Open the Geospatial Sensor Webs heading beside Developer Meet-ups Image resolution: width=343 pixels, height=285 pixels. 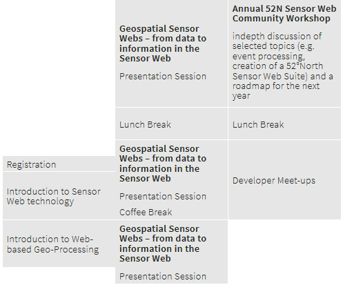coord(163,164)
